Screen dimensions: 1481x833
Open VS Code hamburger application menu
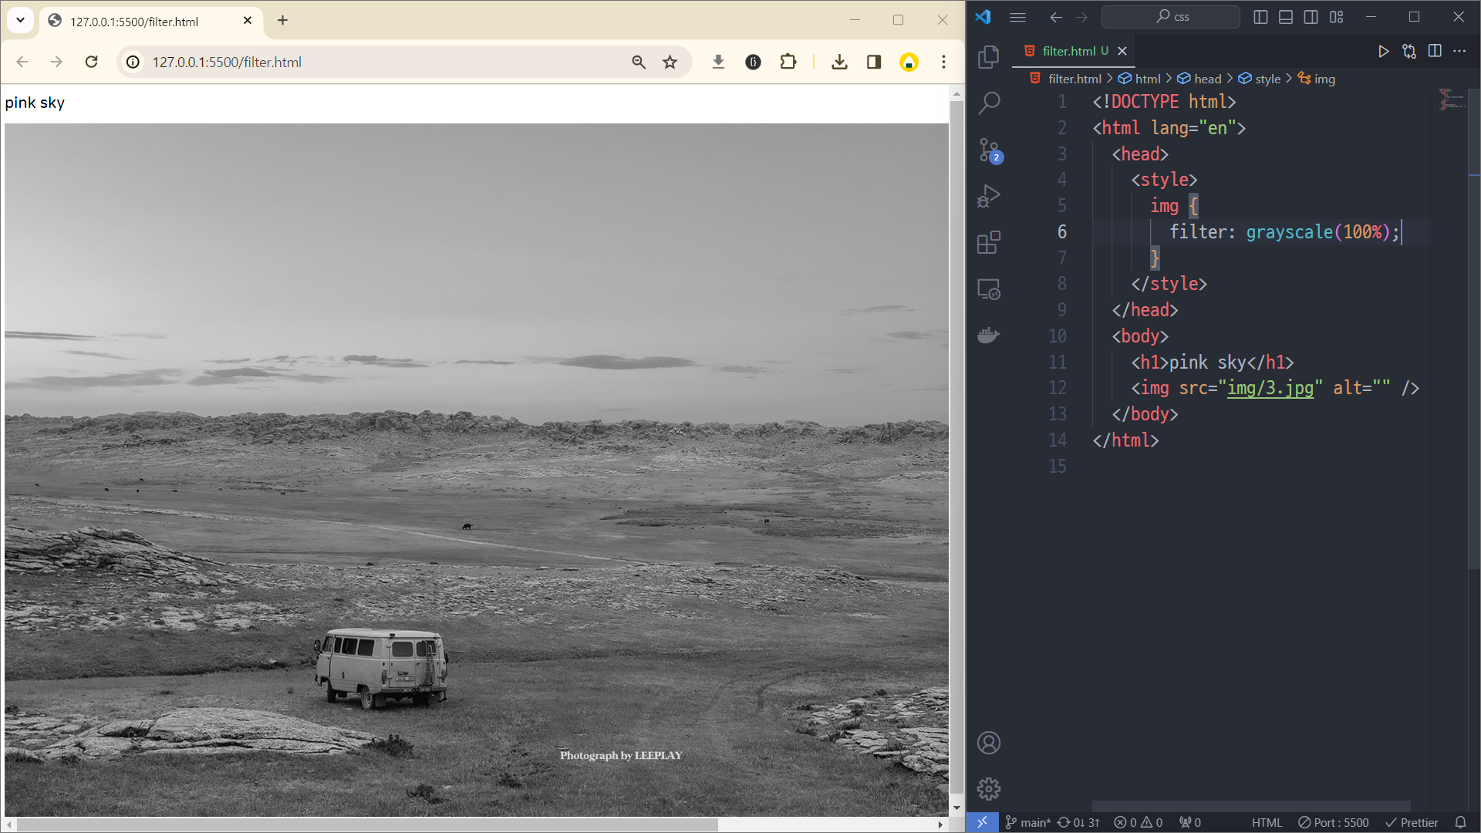tap(1017, 17)
